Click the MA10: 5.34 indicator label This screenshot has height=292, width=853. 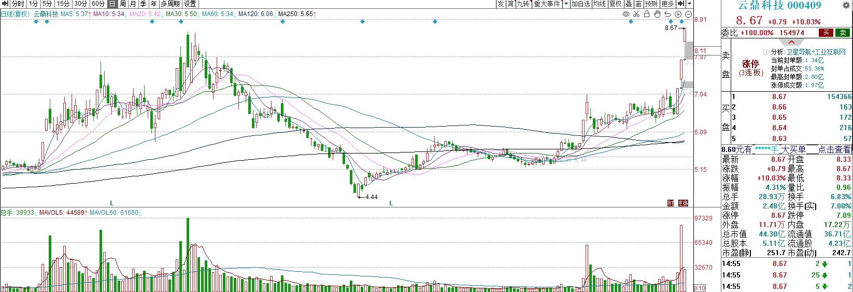pos(110,14)
